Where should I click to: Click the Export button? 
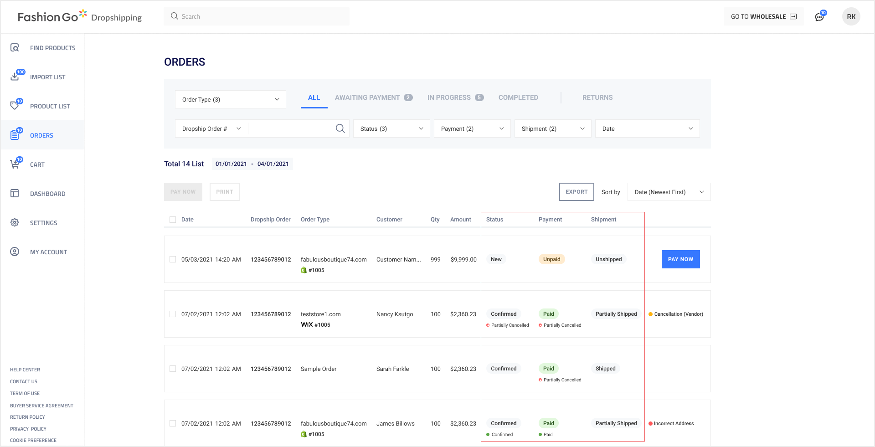[x=576, y=192]
